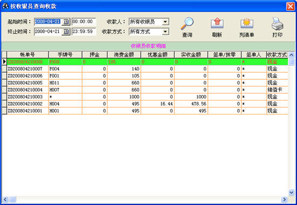
Task: Select bill ZD200804210007
Action: (25, 69)
